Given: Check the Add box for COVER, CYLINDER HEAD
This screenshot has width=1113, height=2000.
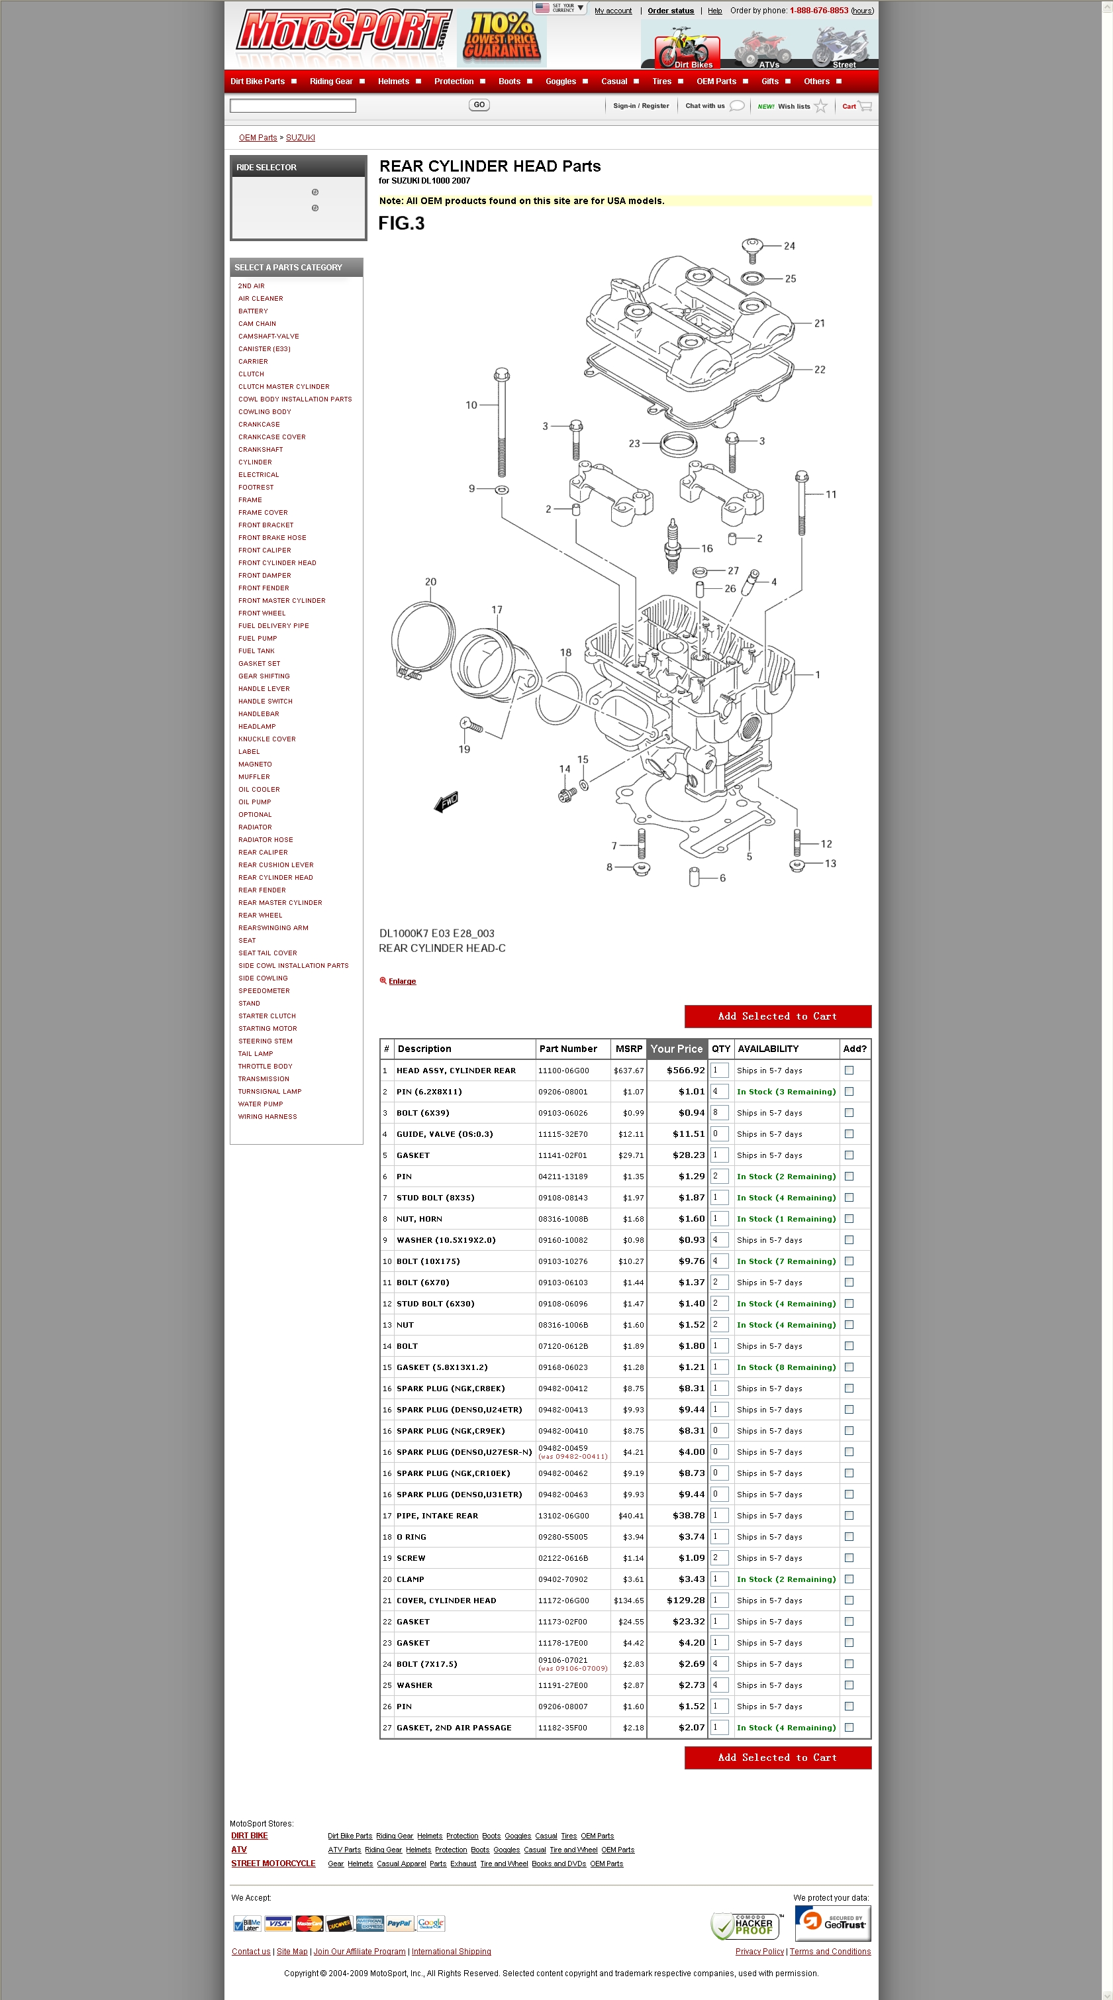Looking at the screenshot, I should pos(849,1601).
